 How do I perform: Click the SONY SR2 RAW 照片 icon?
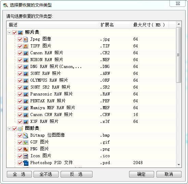tap(26, 87)
